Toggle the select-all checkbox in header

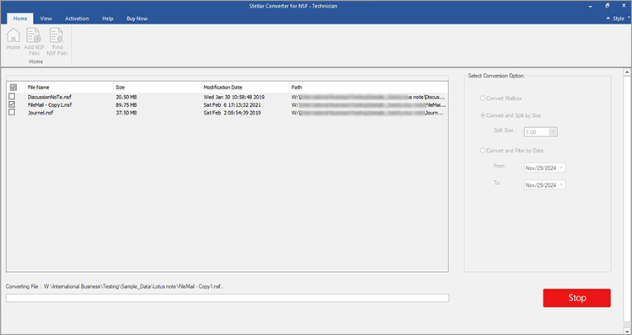13,88
